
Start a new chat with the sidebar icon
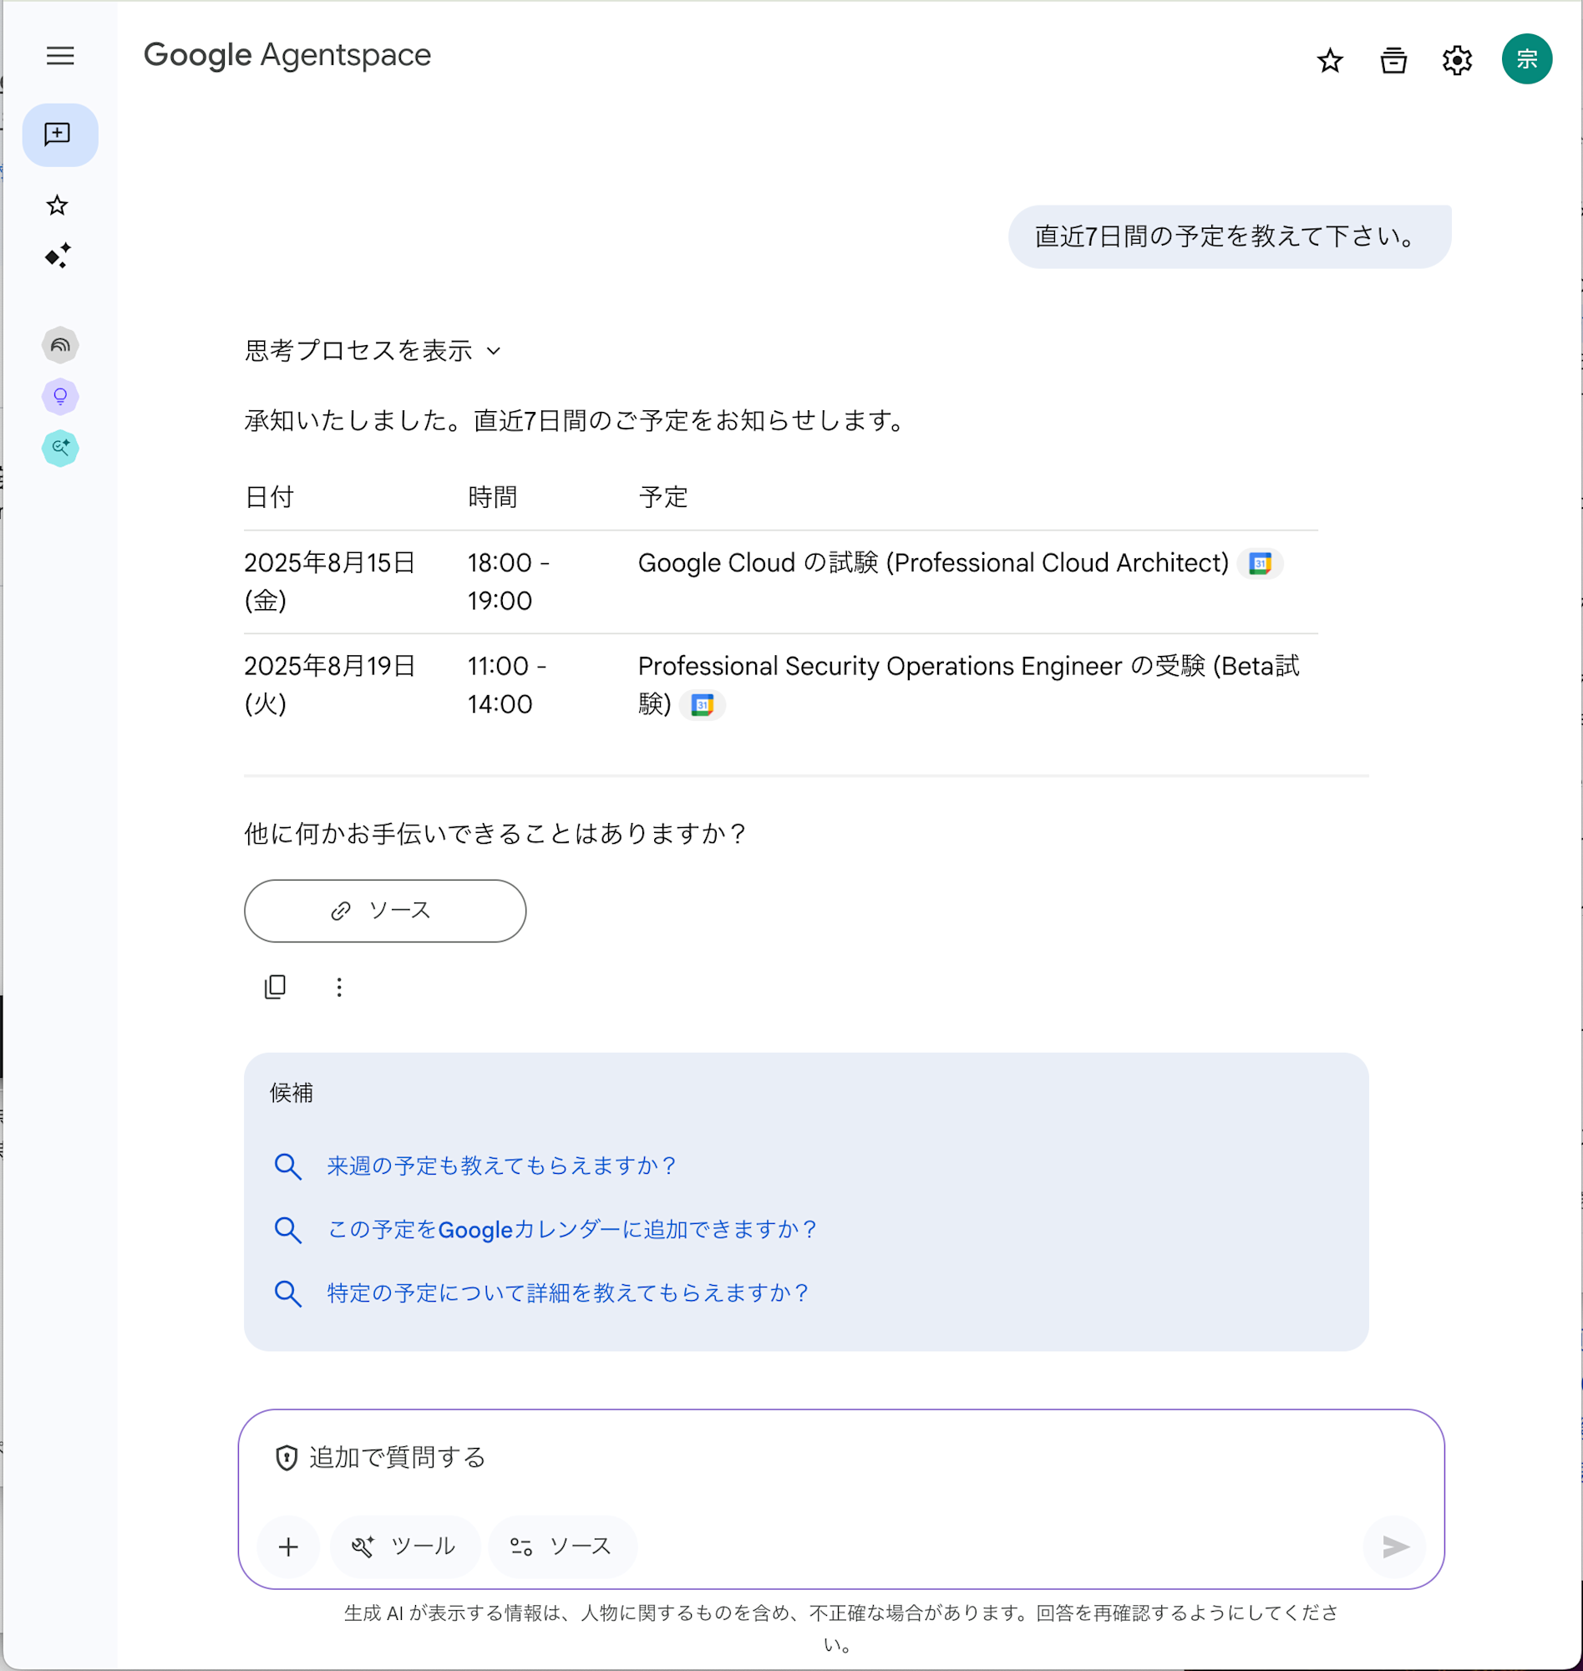59,135
